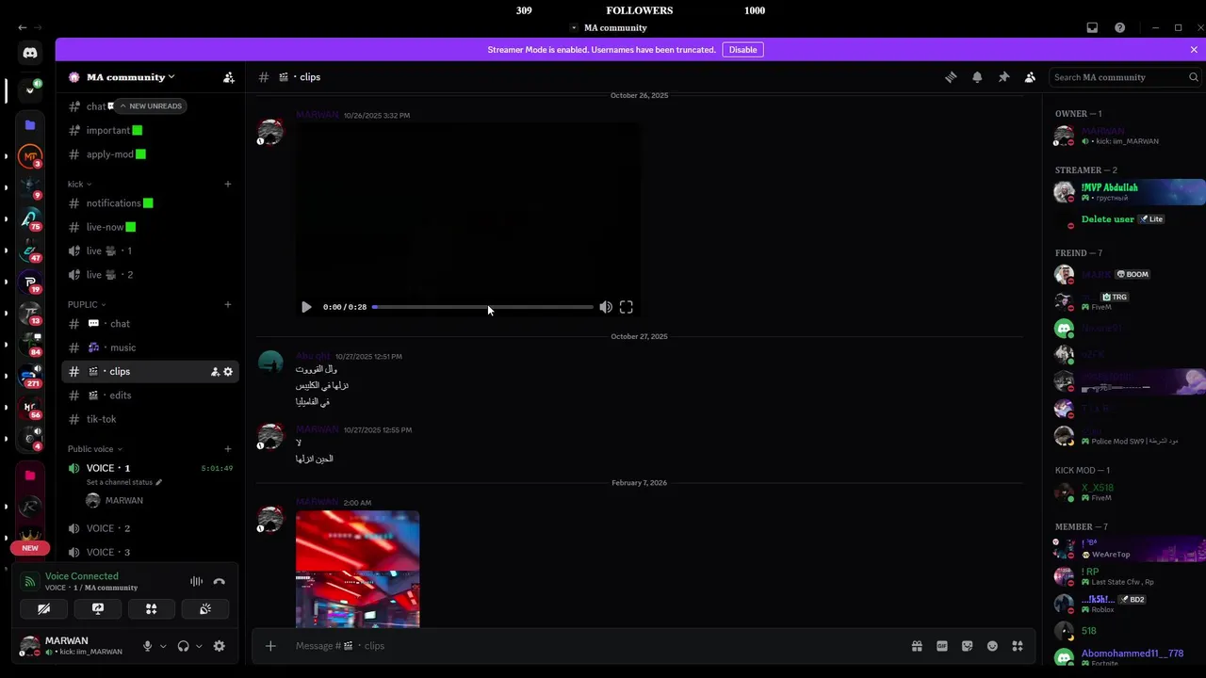Open member MVP Abdullah profile
Screen dimensions: 1206x678
point(1128,192)
